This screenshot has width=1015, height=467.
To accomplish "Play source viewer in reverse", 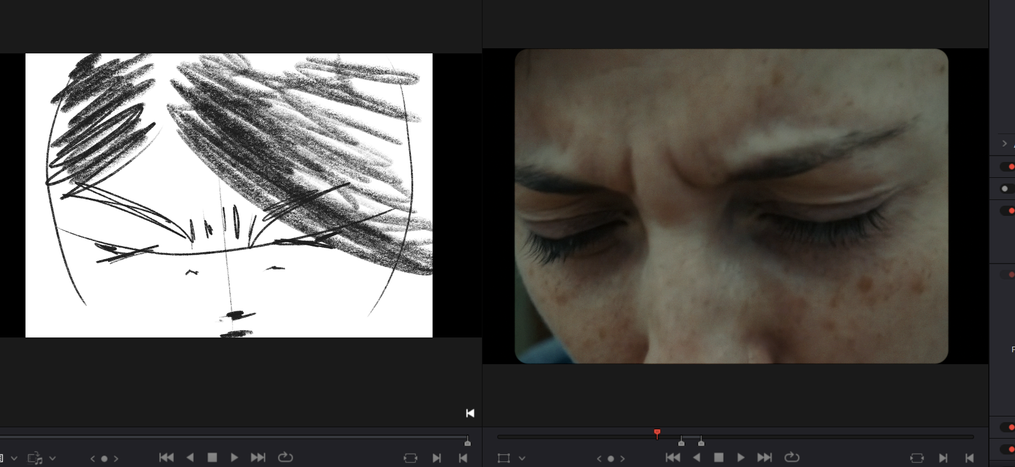I will click(x=190, y=457).
